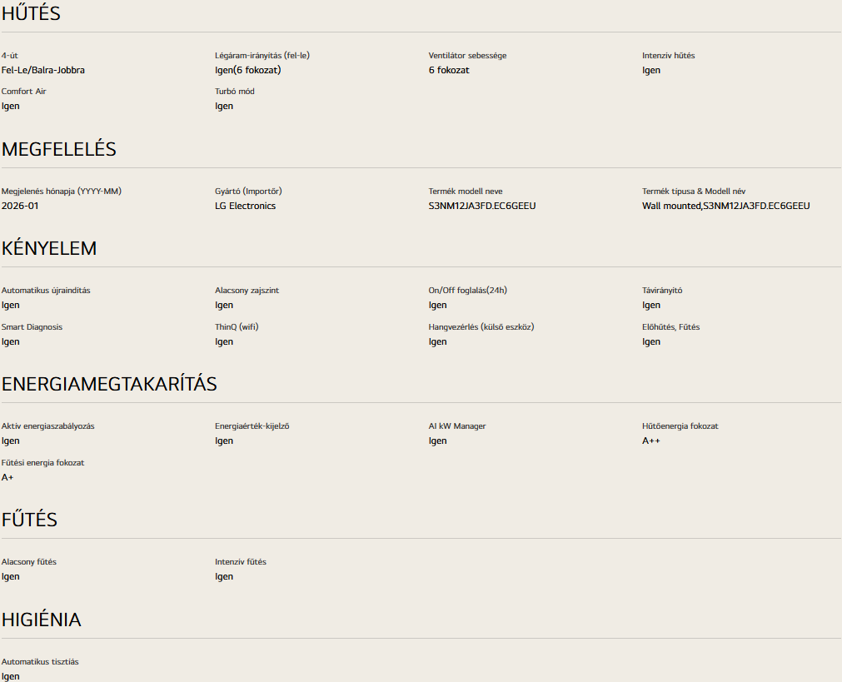The image size is (842, 682).
Task: Select the ThinQ (wifi) label
Action: [x=237, y=326]
